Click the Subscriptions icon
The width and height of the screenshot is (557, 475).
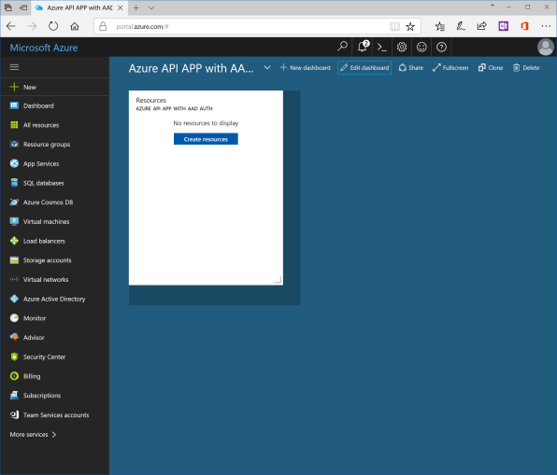coord(14,395)
